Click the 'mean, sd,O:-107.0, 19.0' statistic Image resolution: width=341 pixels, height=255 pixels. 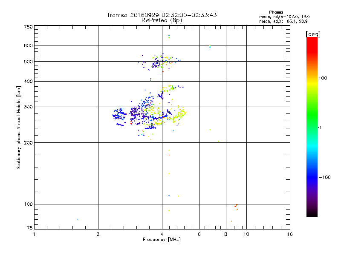click(x=284, y=17)
